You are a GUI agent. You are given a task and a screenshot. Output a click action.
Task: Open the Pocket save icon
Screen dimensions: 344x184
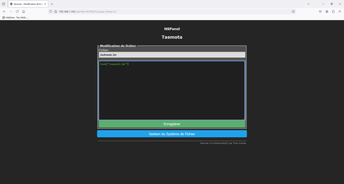pyautogui.click(x=320, y=12)
